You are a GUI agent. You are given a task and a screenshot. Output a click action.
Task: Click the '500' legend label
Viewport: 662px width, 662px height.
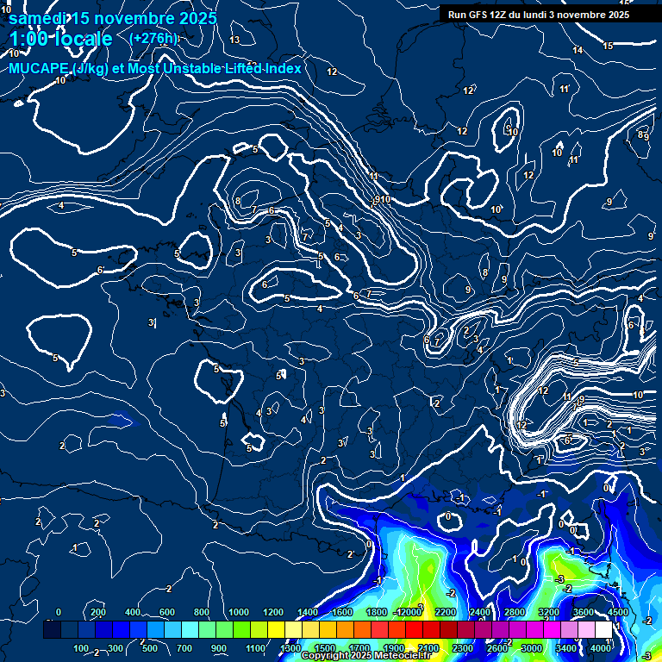pyautogui.click(x=150, y=648)
